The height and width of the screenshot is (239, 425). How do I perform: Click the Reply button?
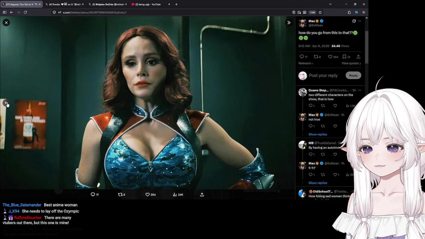click(353, 75)
